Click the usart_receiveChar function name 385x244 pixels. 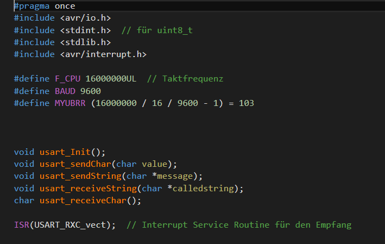tap(83, 201)
